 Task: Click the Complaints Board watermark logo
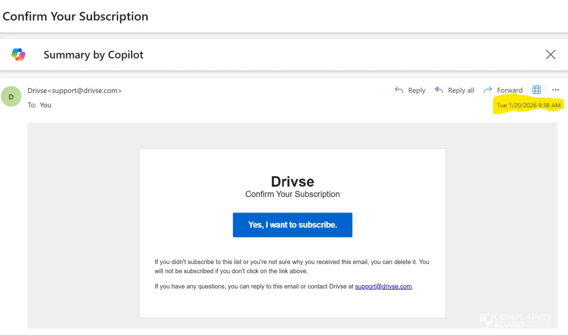click(x=516, y=320)
